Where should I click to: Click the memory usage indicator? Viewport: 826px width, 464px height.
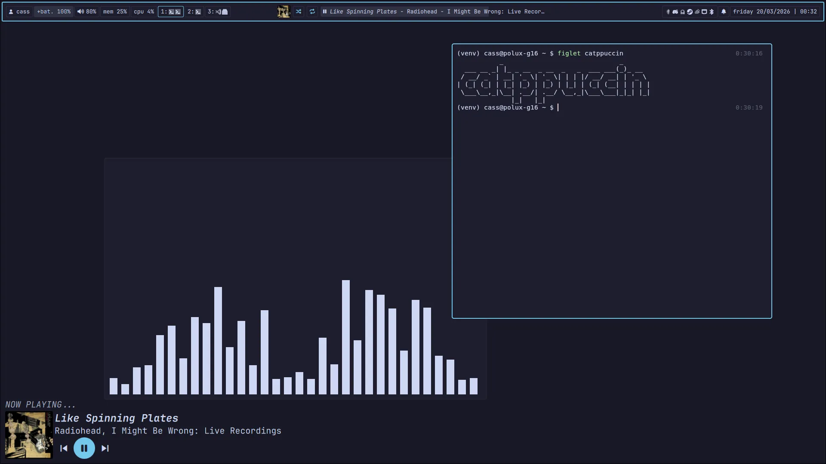[x=114, y=12]
